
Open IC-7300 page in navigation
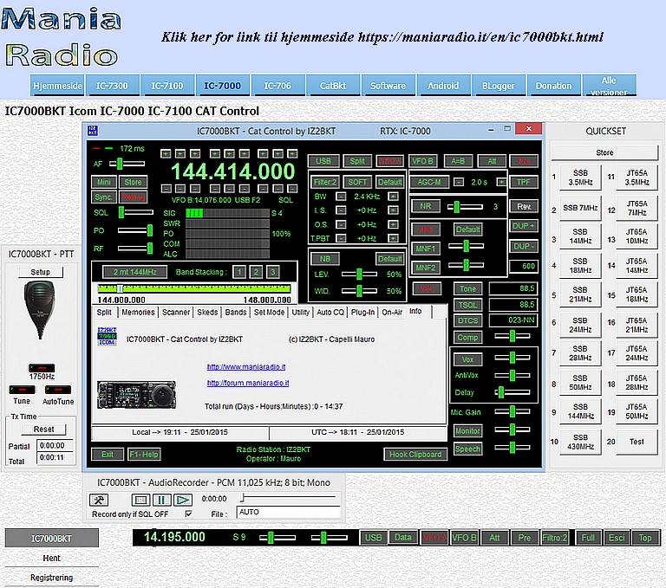tap(112, 85)
